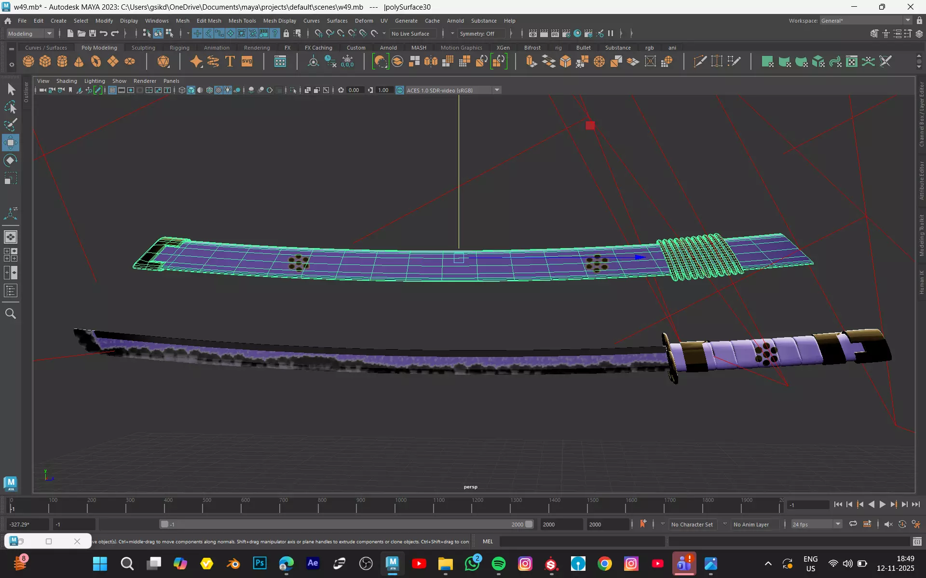Open the ACES color space dropdown
This screenshot has height=578, width=926.
[x=453, y=90]
